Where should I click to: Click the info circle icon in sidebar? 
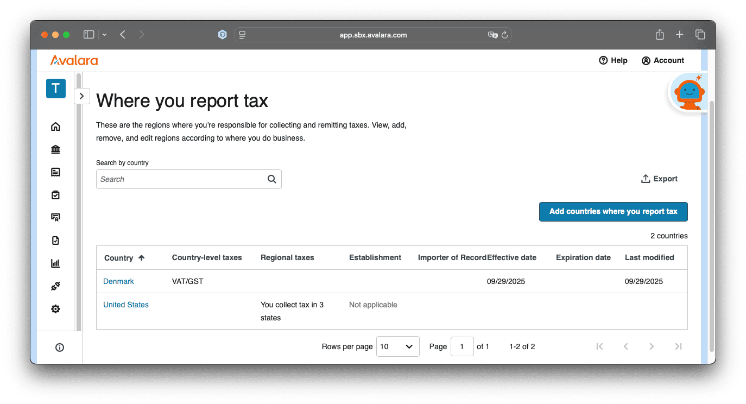[x=60, y=348]
